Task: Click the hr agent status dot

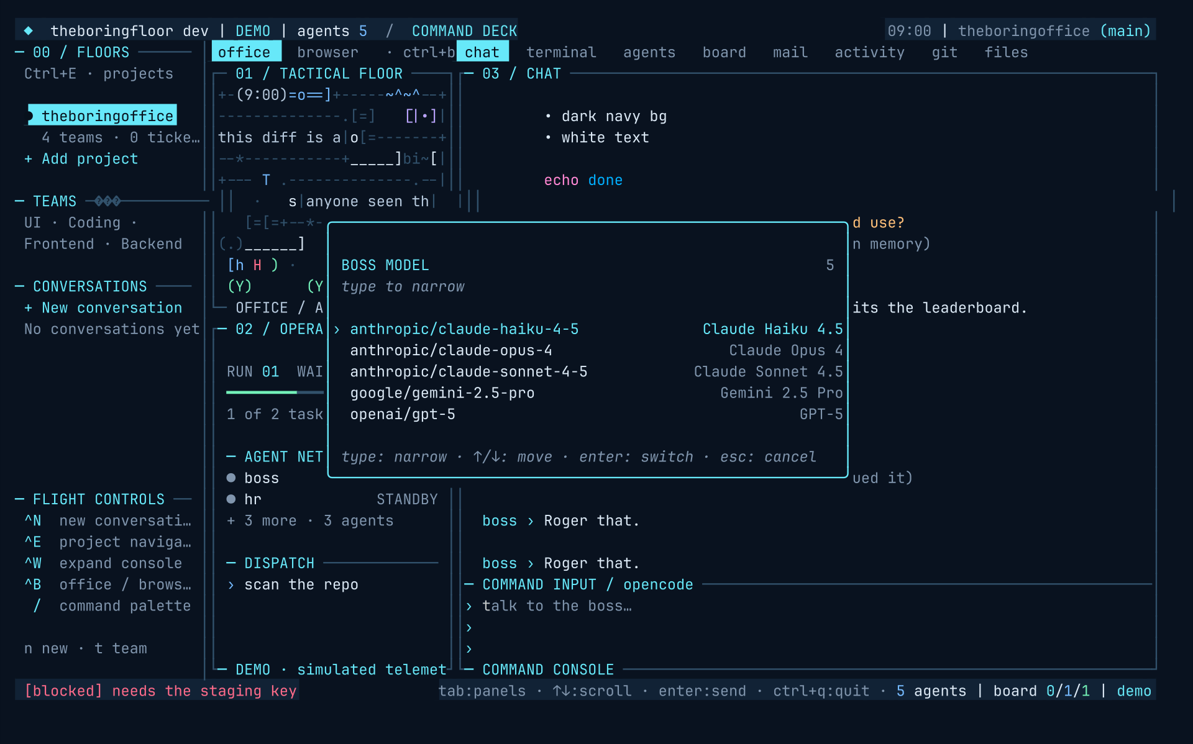Action: point(231,499)
